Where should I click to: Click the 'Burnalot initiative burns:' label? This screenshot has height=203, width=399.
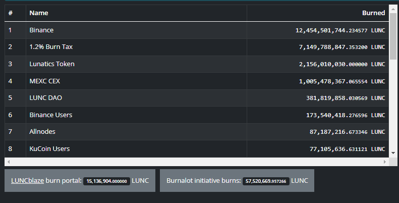tap(204, 181)
